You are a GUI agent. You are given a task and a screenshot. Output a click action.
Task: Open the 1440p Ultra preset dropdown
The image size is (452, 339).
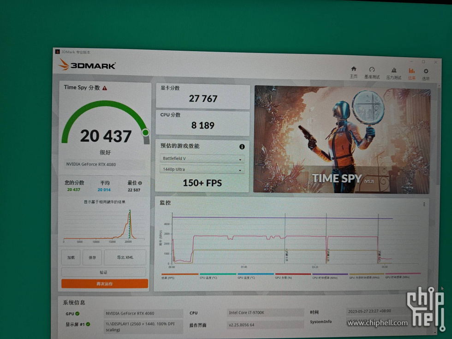tap(201, 170)
